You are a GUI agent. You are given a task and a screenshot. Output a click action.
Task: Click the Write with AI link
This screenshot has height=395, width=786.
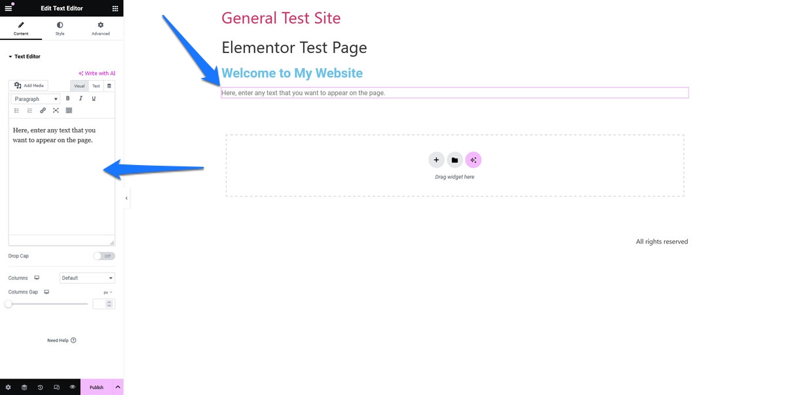(97, 73)
